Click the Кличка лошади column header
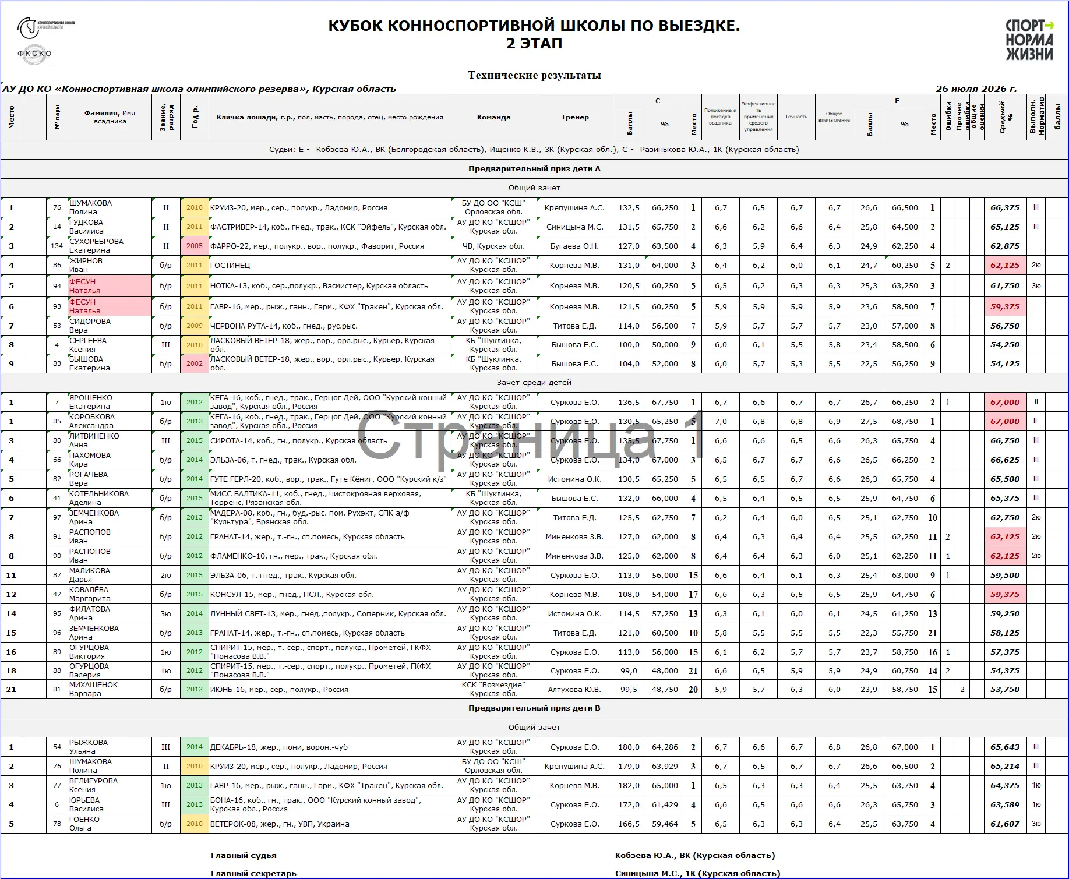The height and width of the screenshot is (879, 1069). (x=330, y=117)
